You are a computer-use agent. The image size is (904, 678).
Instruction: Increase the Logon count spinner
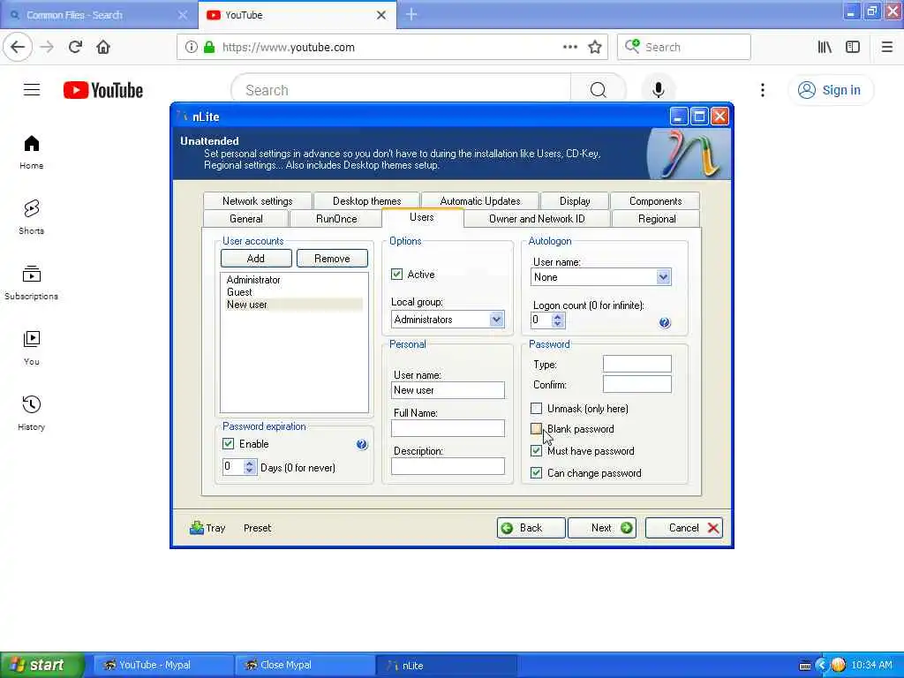pyautogui.click(x=558, y=317)
